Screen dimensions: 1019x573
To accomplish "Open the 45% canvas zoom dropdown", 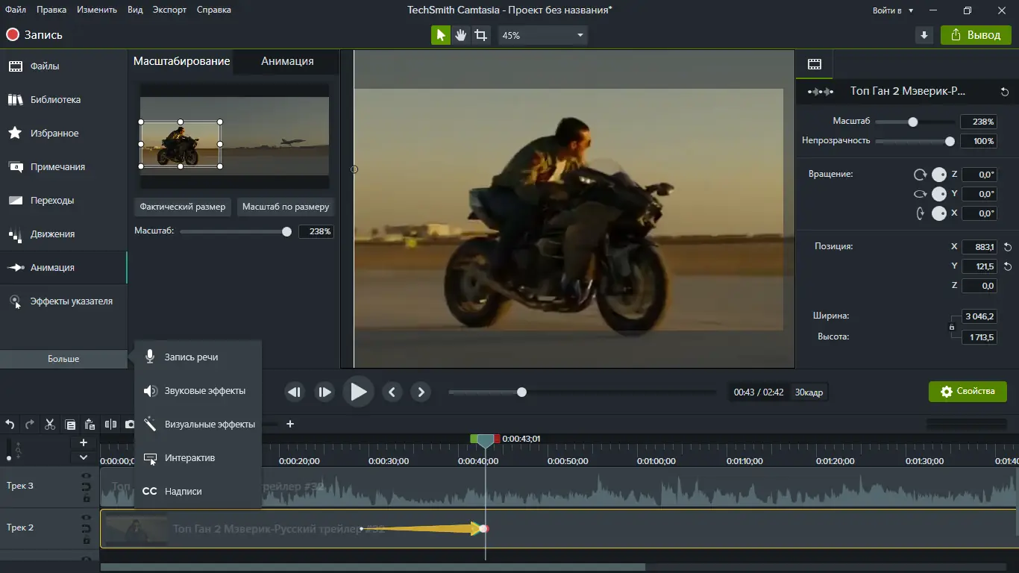I will coord(542,35).
